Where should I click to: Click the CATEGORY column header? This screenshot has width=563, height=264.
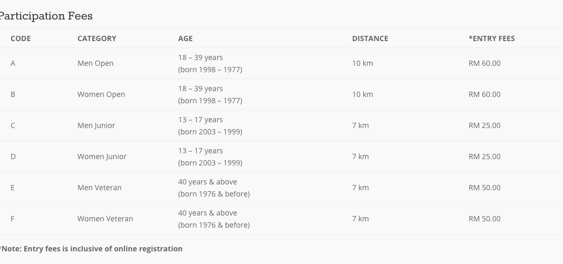click(97, 38)
